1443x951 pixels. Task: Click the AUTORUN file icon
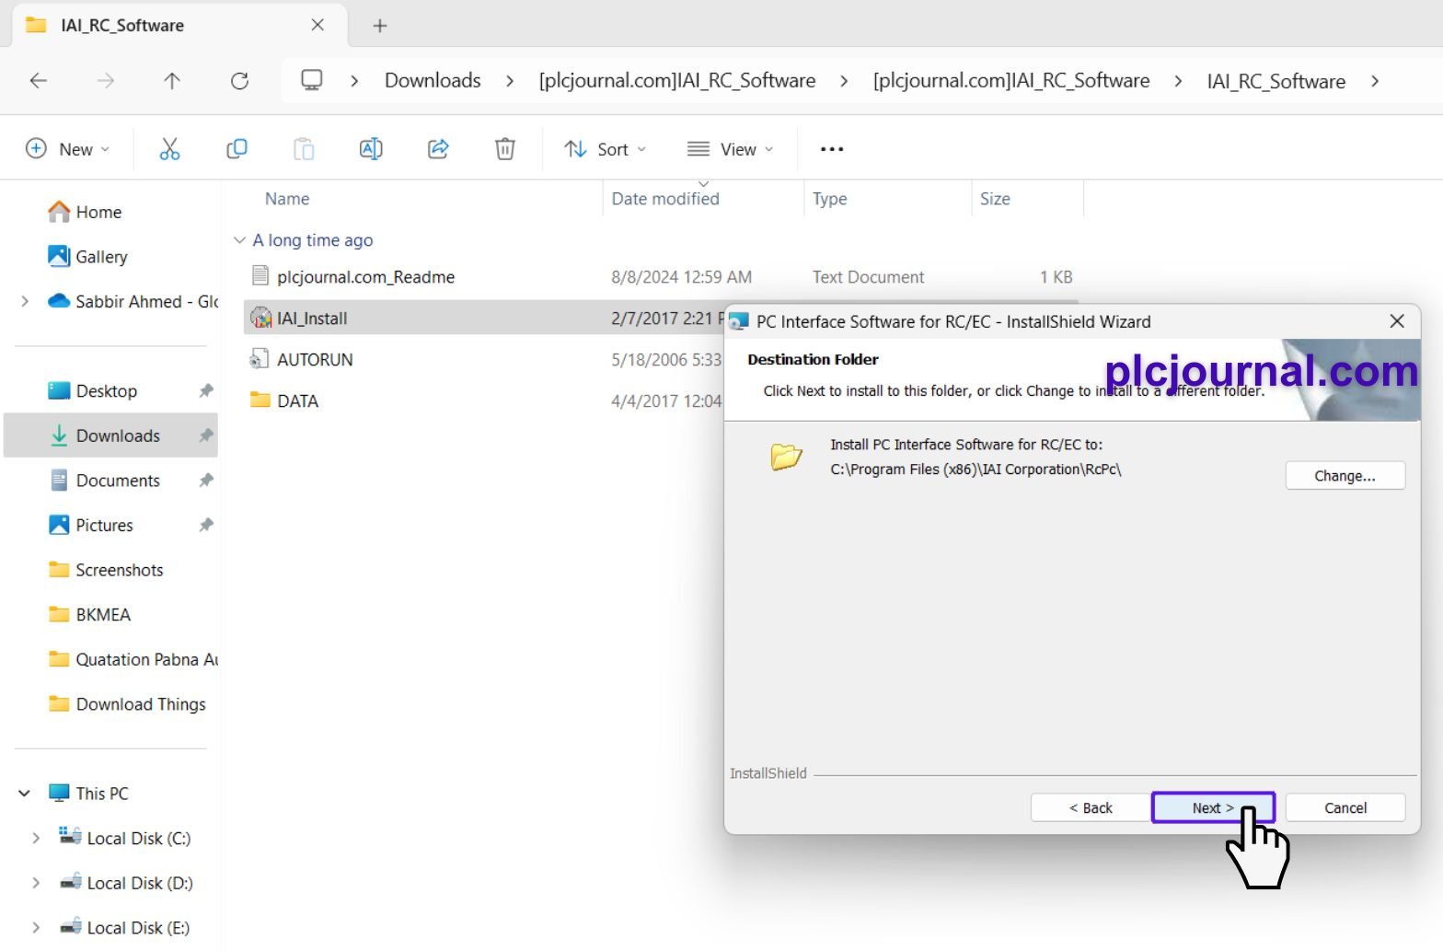[260, 359]
